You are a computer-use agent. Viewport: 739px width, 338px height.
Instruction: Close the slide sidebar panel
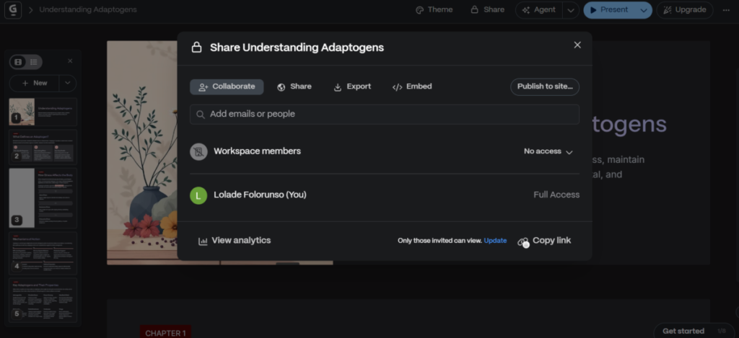(70, 61)
